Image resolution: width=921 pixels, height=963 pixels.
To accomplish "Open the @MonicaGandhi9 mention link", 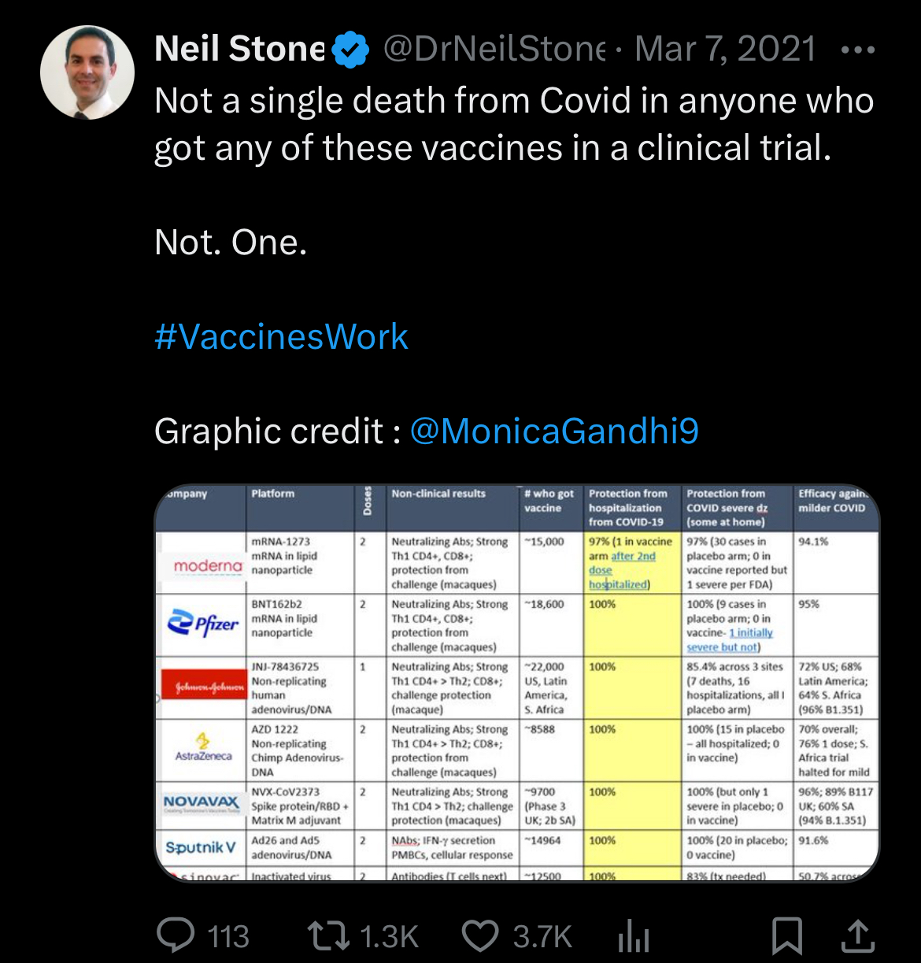I will click(554, 431).
